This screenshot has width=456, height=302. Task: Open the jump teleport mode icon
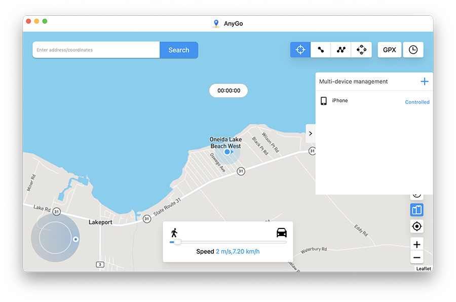point(361,49)
